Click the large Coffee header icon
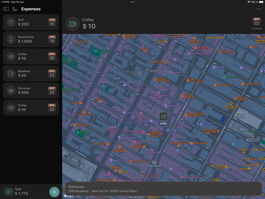The image size is (265, 199). (x=72, y=24)
